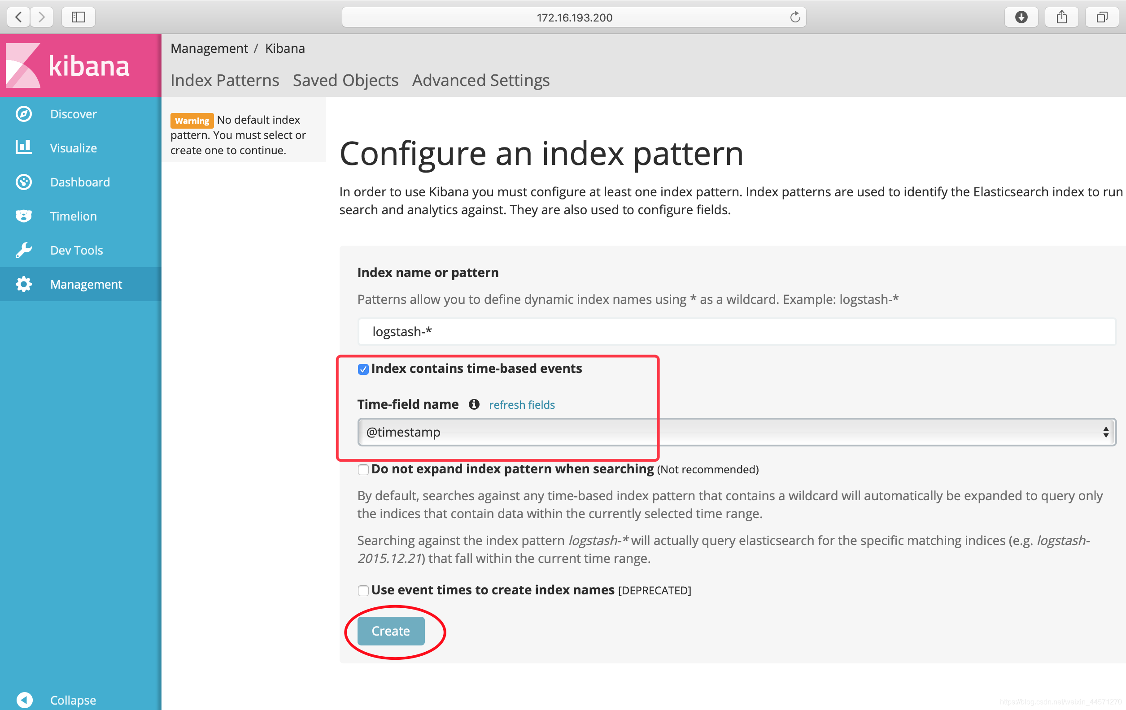Enable Use event times to create index names checkbox
The height and width of the screenshot is (710, 1126).
coord(362,590)
